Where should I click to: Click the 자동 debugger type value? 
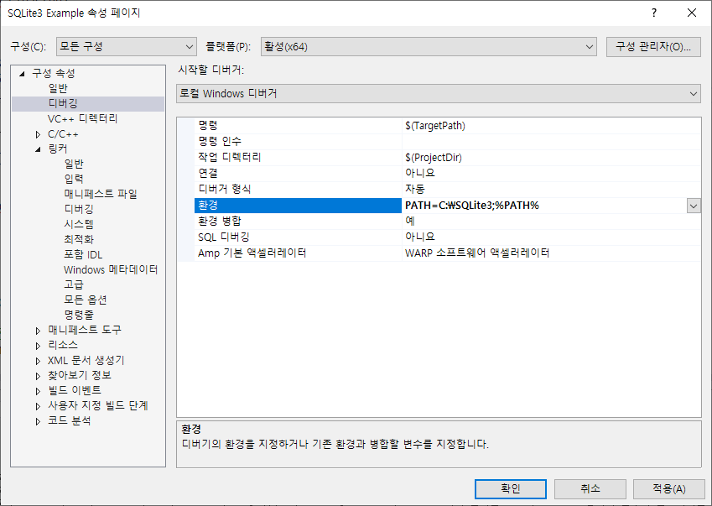click(551, 189)
